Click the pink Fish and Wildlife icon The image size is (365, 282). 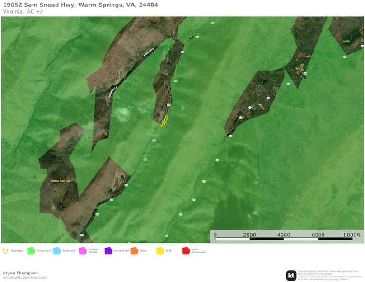[x=82, y=251]
